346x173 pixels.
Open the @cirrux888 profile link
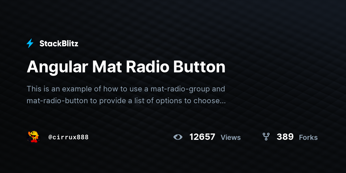(68, 137)
